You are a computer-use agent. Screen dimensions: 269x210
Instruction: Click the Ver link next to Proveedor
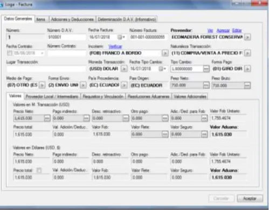[210, 30]
